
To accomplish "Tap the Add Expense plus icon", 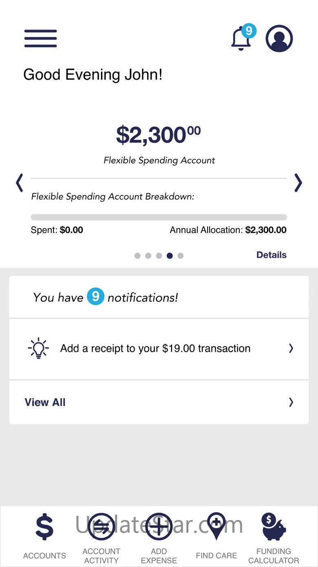I will (x=159, y=527).
